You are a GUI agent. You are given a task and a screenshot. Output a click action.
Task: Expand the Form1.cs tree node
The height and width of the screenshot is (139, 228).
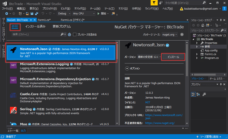click(x=197, y=54)
